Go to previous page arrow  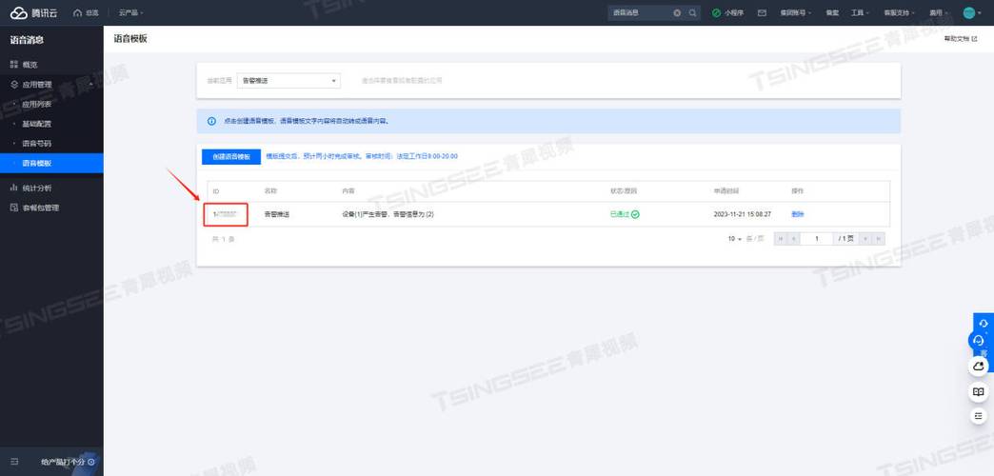(x=793, y=239)
